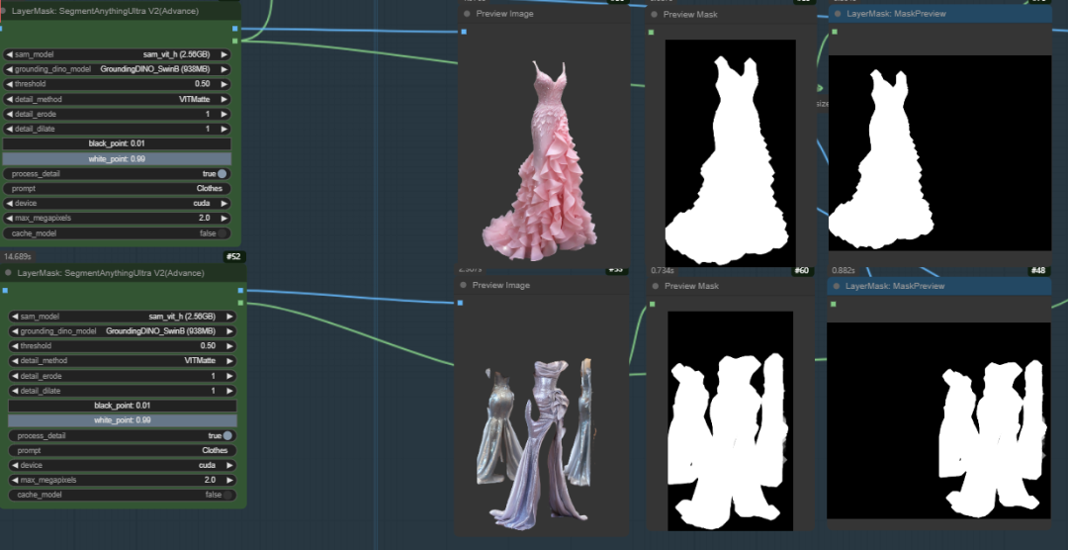Change detail_method VITMatte in the upper node
1068x550 pixels.
pyautogui.click(x=117, y=99)
